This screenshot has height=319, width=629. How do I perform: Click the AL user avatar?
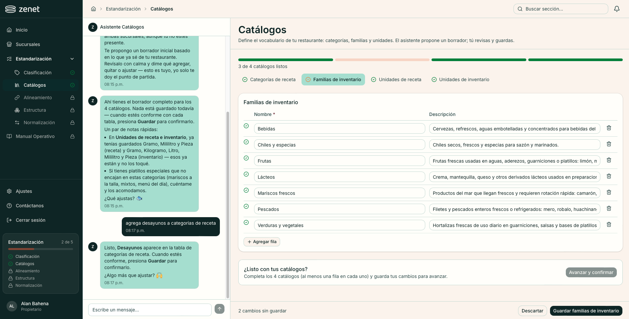click(12, 306)
